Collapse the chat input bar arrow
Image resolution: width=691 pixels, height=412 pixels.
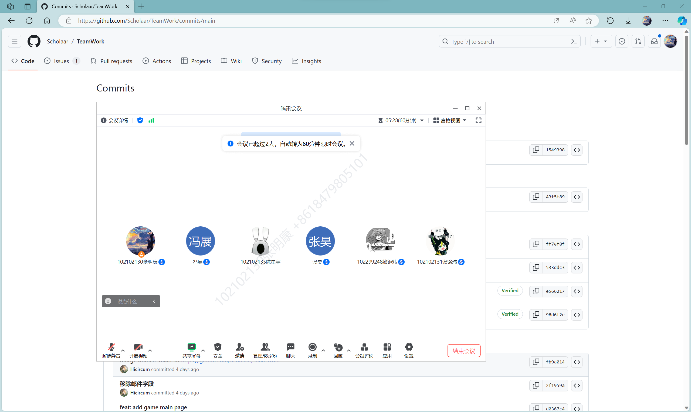tap(154, 301)
